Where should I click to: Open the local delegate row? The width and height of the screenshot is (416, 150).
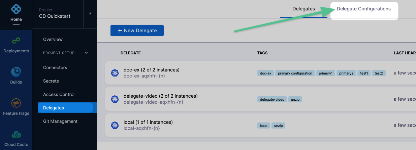point(260,125)
